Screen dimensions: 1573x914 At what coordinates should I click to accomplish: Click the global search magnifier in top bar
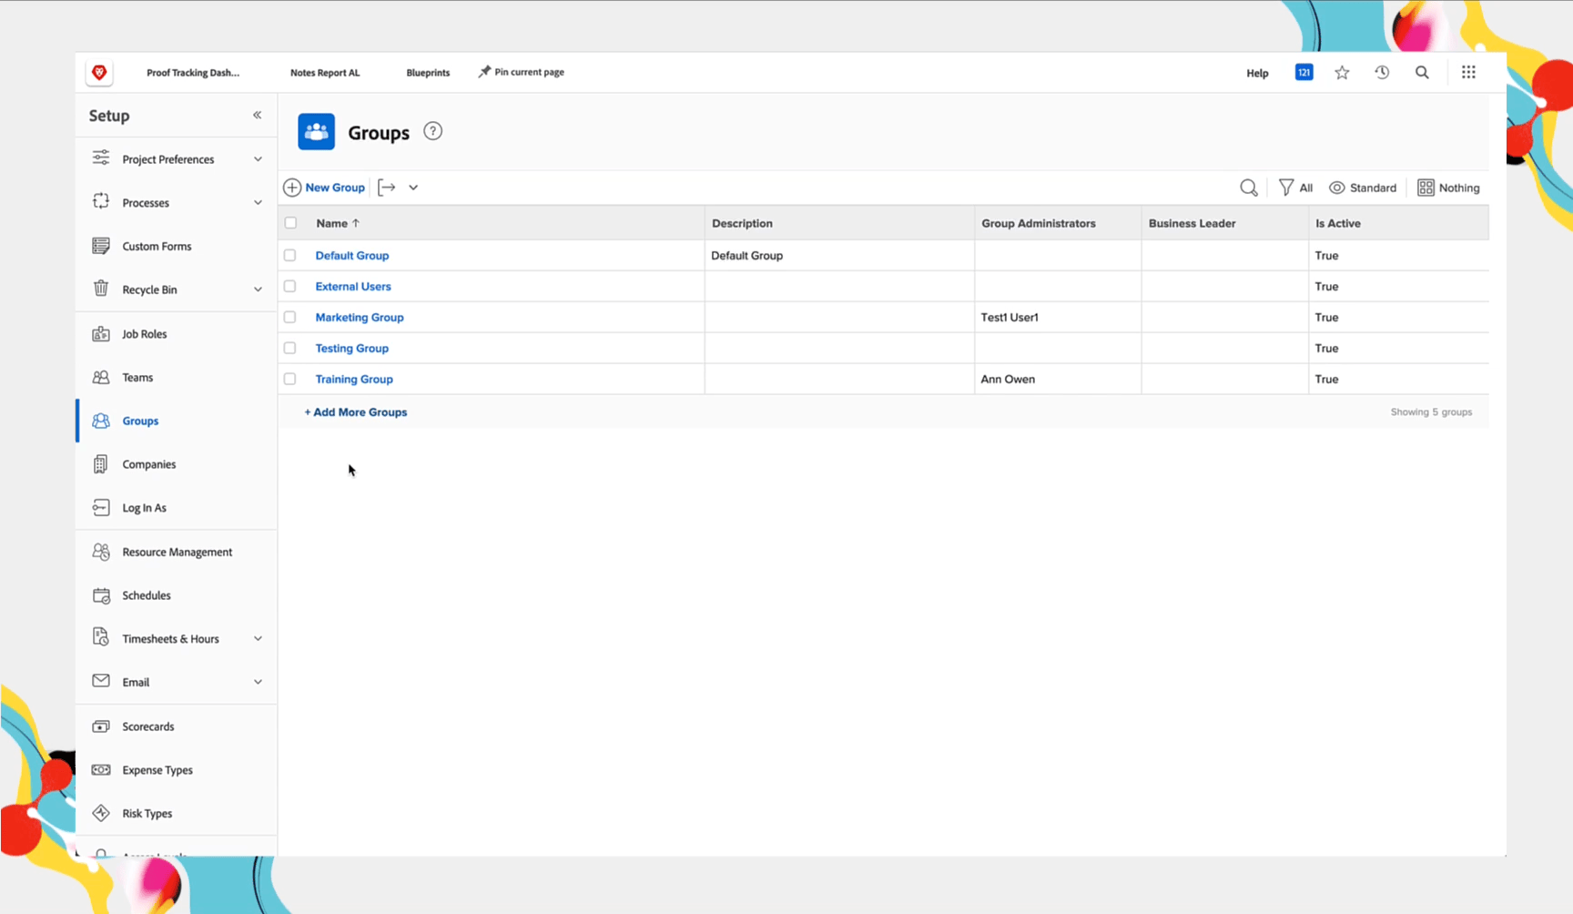(x=1422, y=73)
